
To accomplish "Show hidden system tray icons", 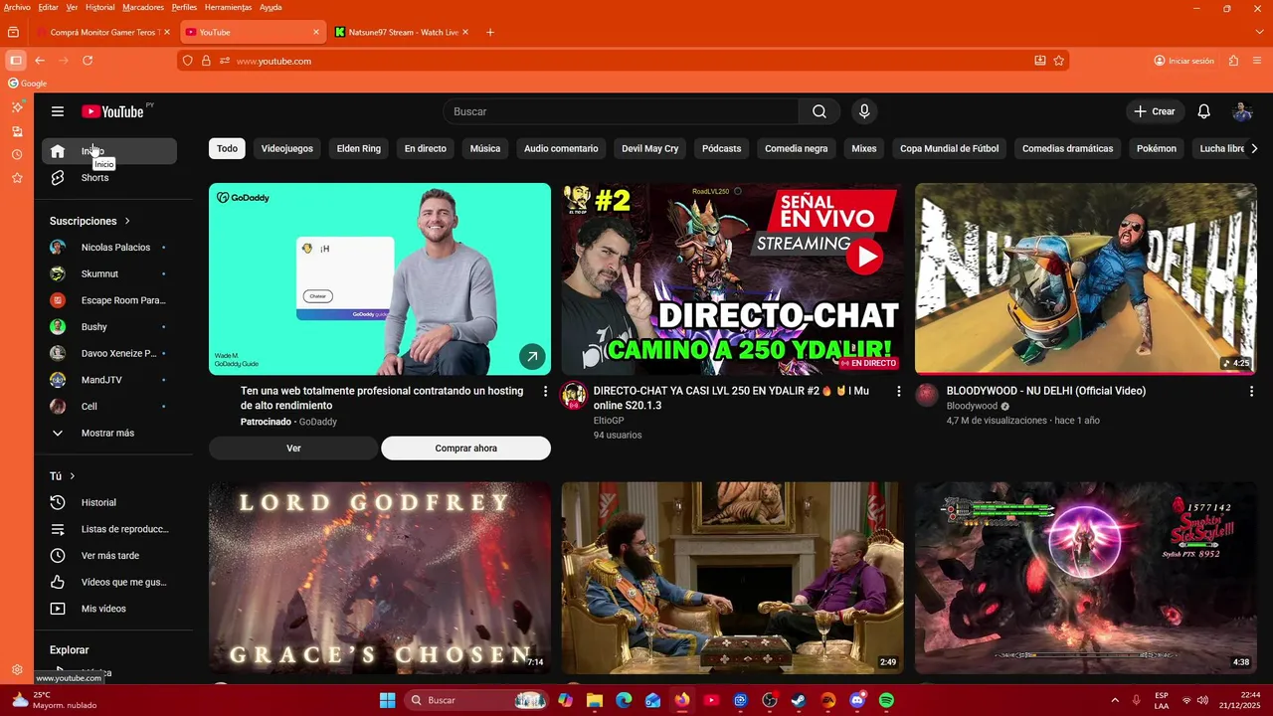I will (1115, 700).
